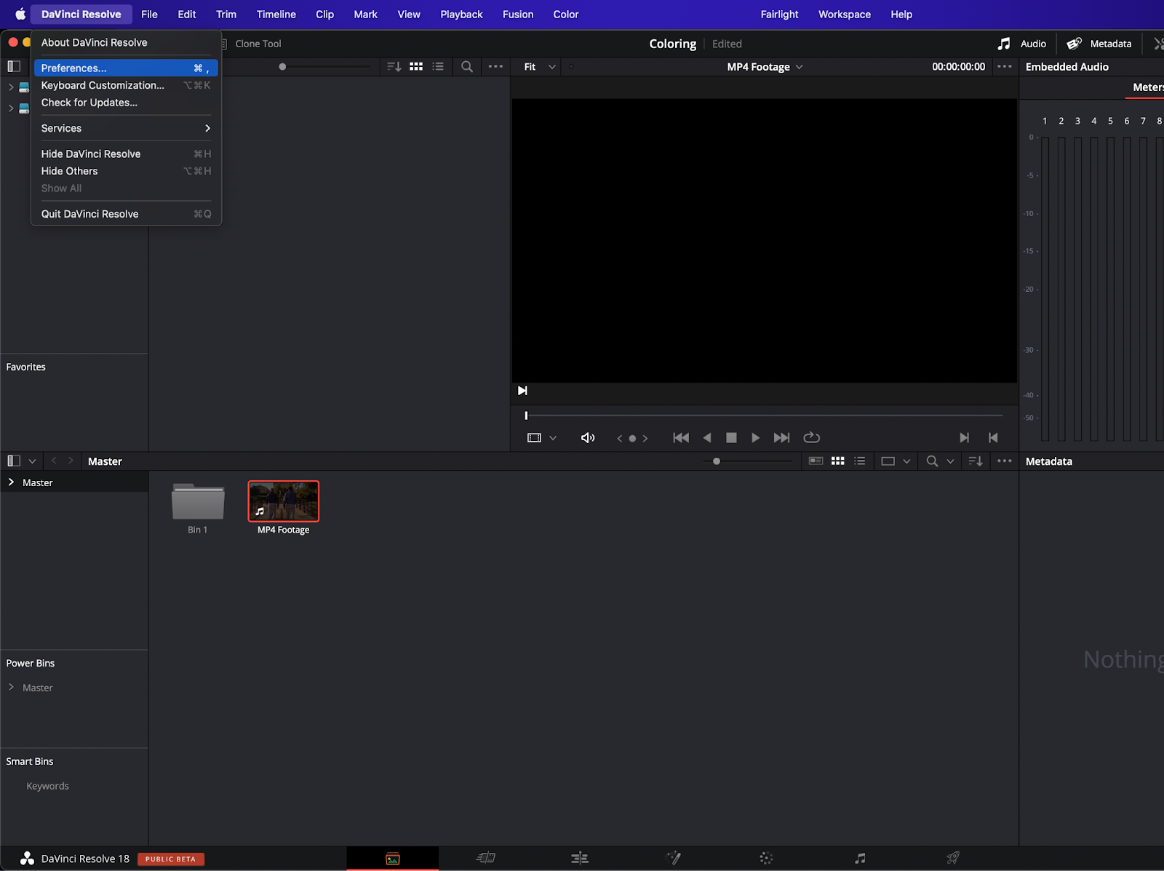The height and width of the screenshot is (871, 1164).
Task: Expand the Master bin tree item
Action: [11, 482]
